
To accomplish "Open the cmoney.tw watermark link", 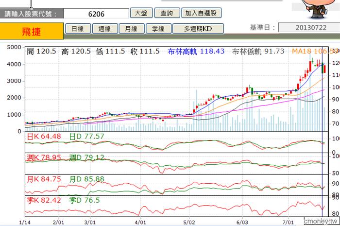I will tap(321, 221).
